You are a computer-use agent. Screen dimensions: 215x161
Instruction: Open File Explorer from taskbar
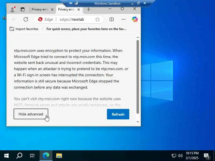pos(59,156)
